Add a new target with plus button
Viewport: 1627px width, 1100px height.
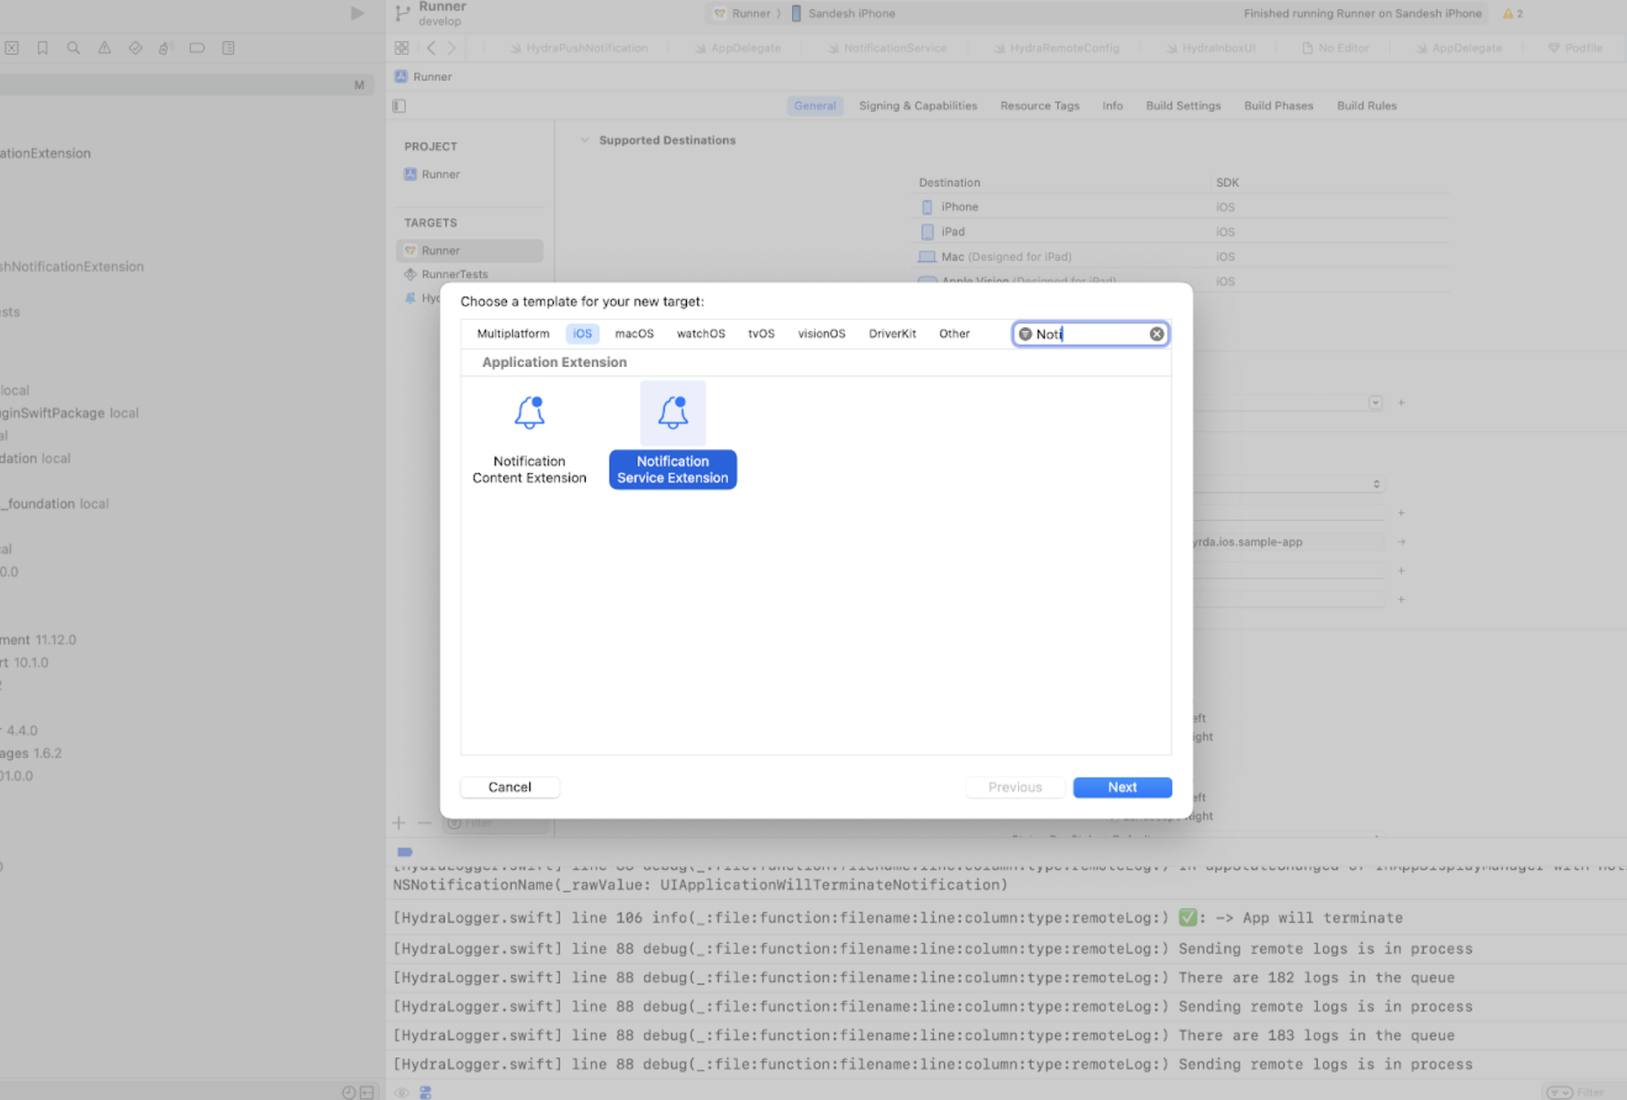399,823
